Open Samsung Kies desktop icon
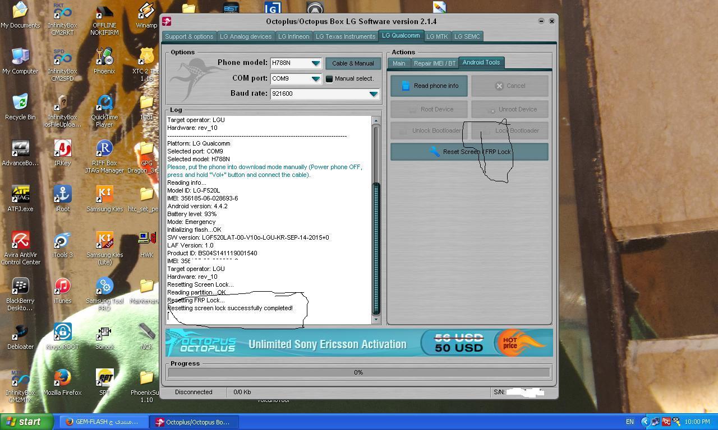 point(104,199)
